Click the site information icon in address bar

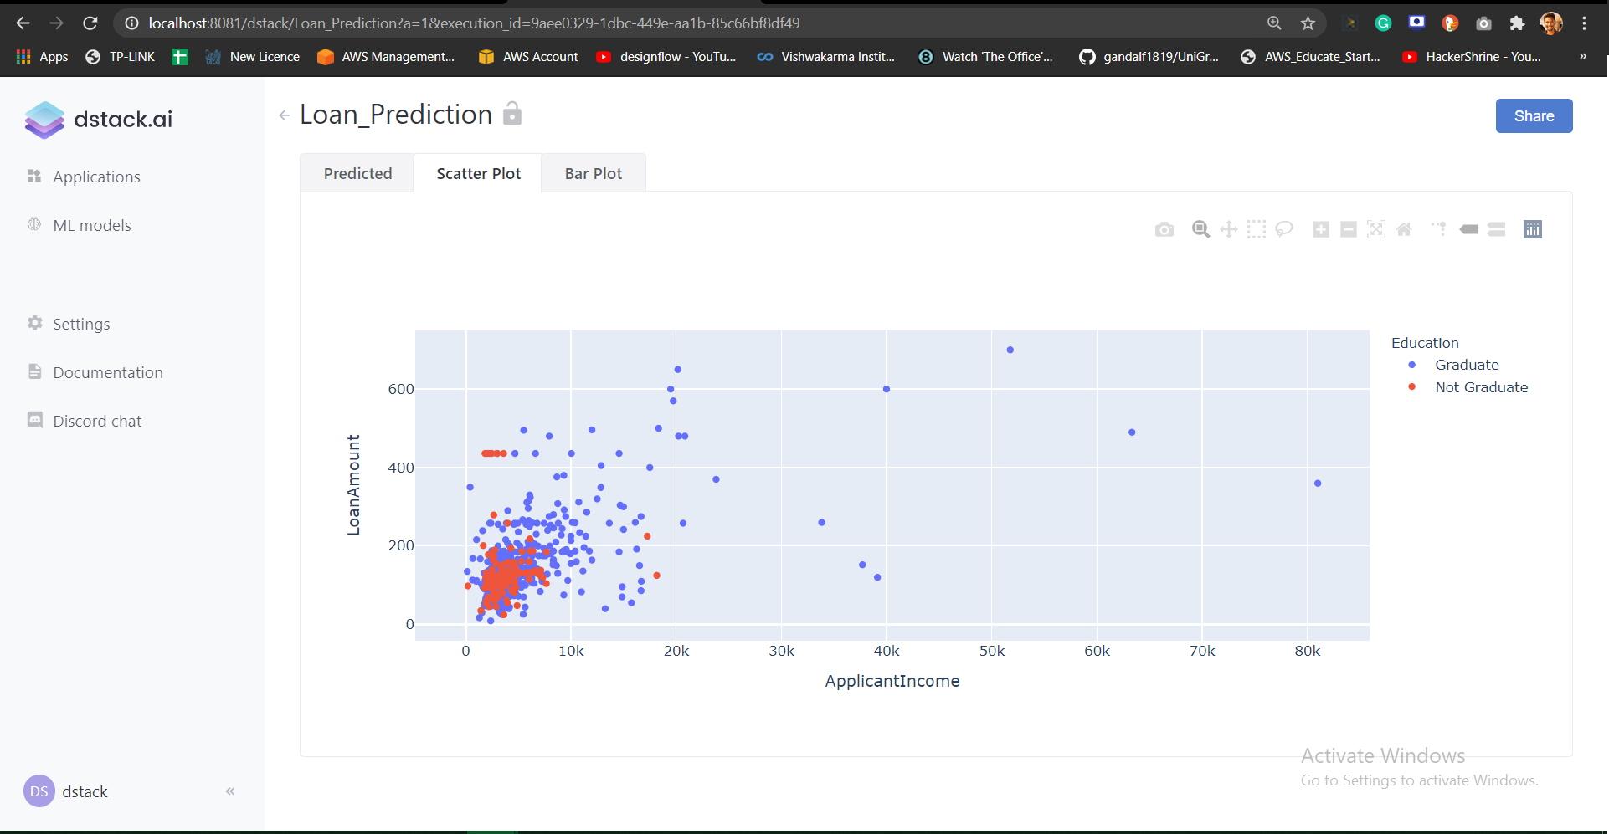131,23
